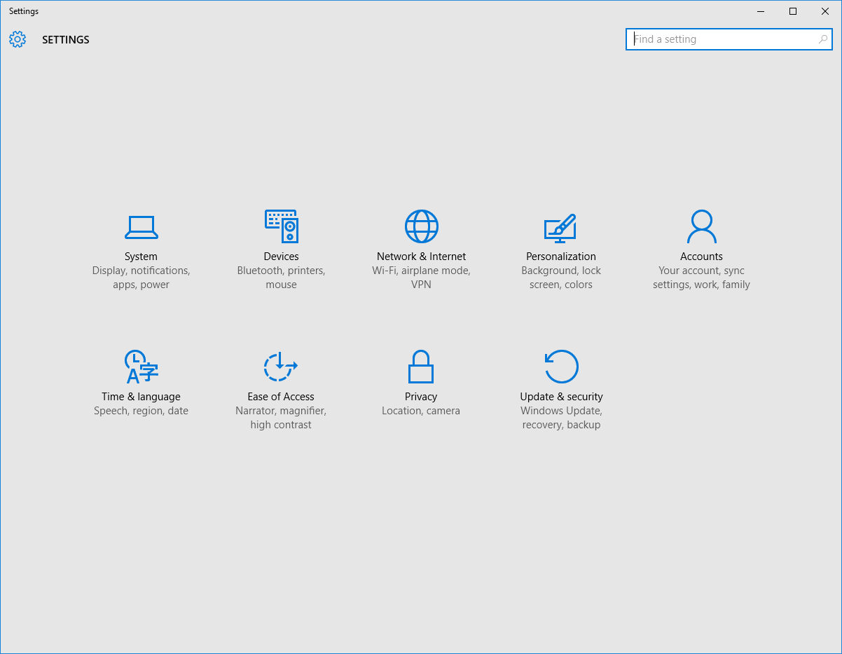Click the Settings gear icon in header
The height and width of the screenshot is (654, 842).
[x=18, y=39]
